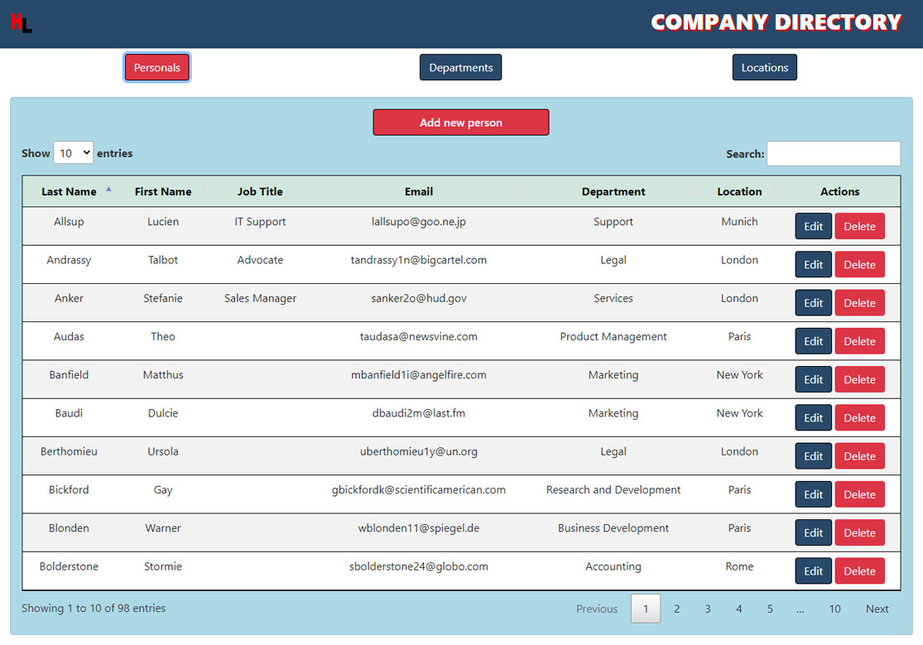Screen dimensions: 923x645
Task: Select email lallsupo@goo.ne.jp
Action: coord(419,221)
